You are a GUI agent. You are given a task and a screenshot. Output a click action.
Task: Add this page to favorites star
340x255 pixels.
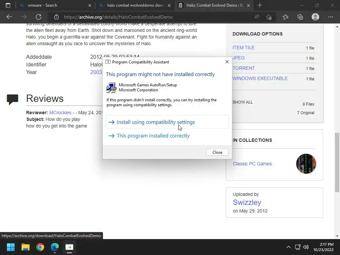point(269,17)
